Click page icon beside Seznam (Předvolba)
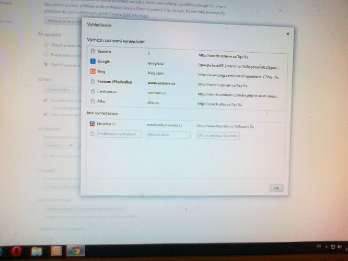This screenshot has width=348, height=261. [x=93, y=81]
